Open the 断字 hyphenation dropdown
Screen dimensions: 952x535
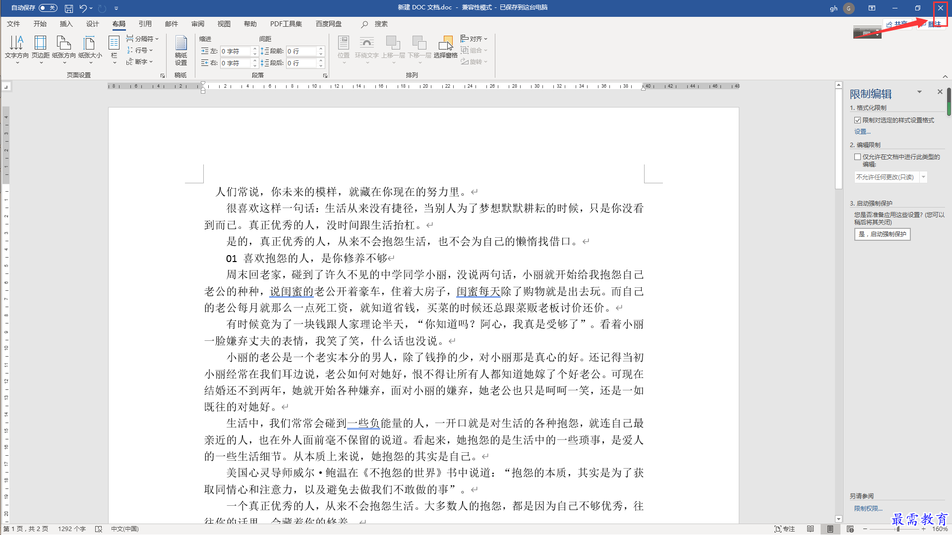point(140,62)
